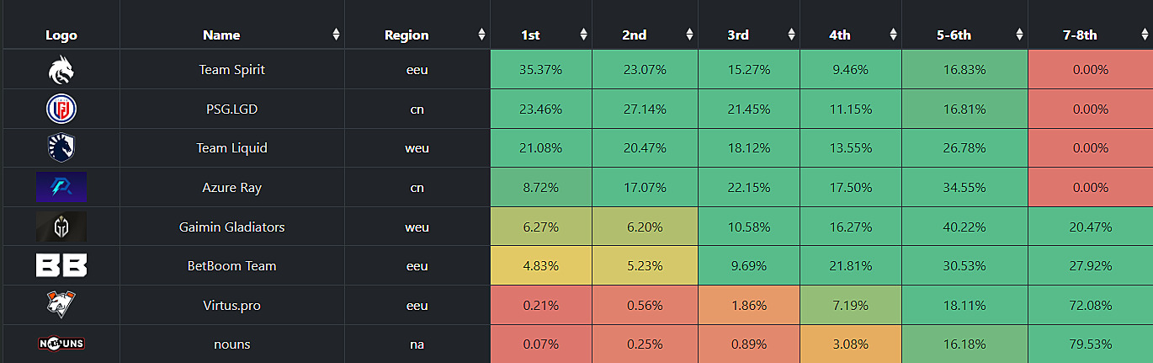The image size is (1153, 363).
Task: Click the Team Spirit dragon logo
Action: coord(61,70)
